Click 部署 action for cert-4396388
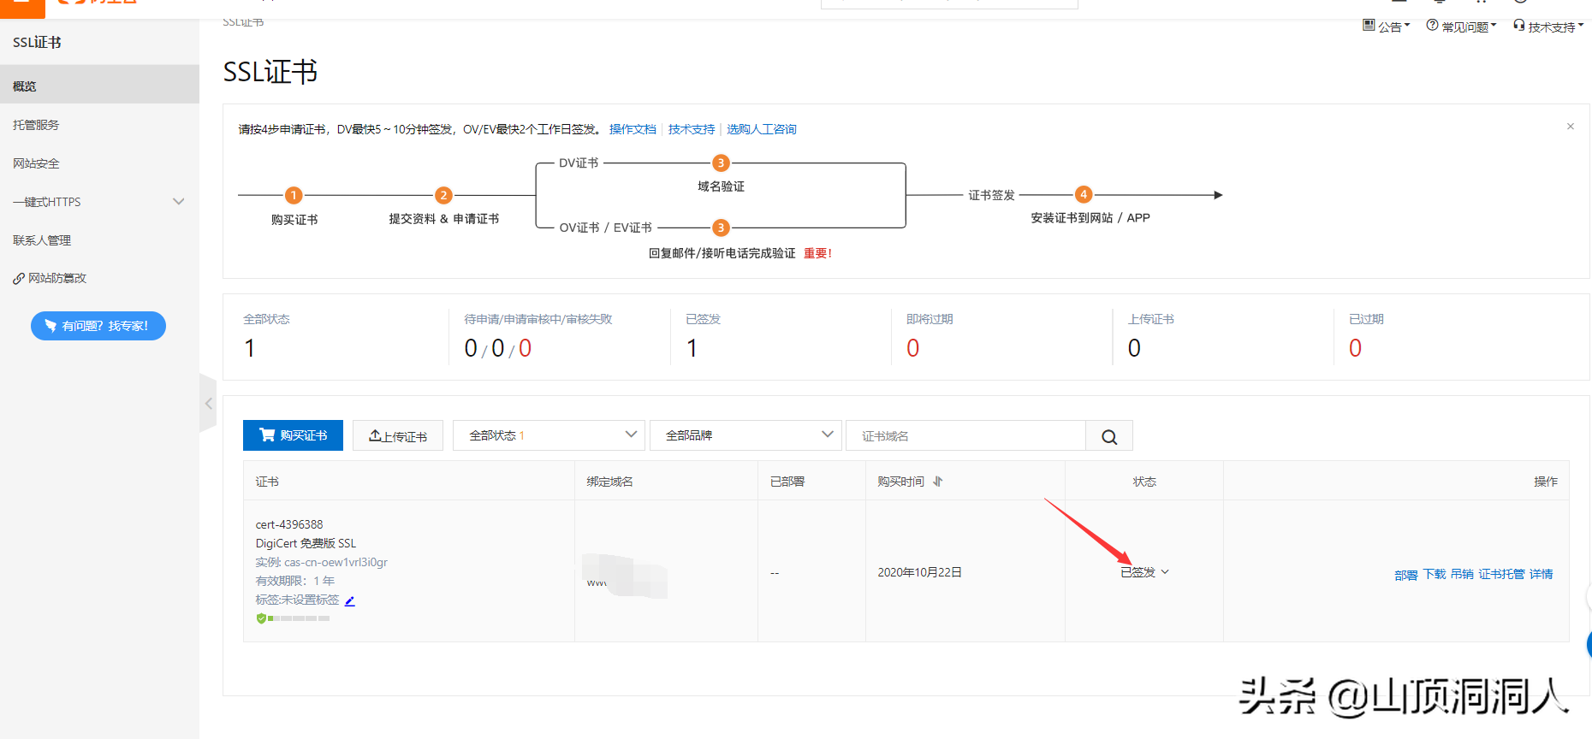The image size is (1592, 739). tap(1405, 575)
